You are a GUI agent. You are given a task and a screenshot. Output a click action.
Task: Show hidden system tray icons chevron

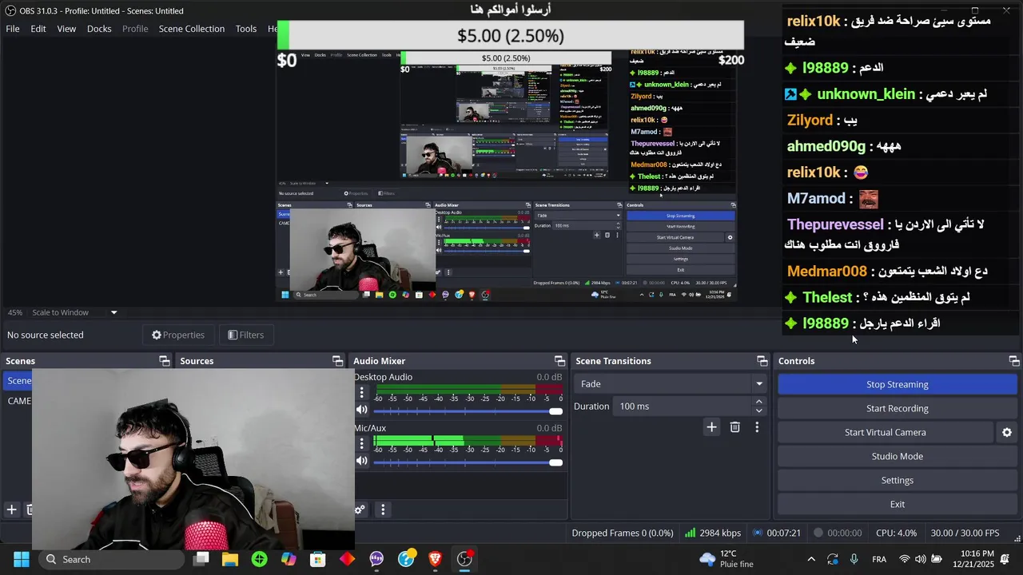pos(811,559)
